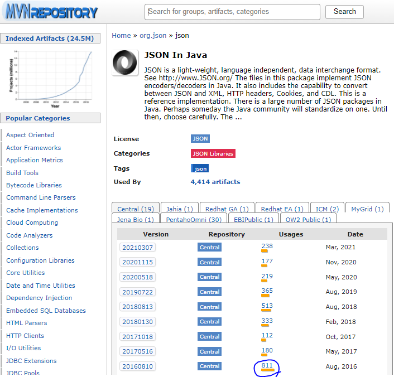This screenshot has height=377, width=394.
Task: Open the Configuration Libraries category
Action: coord(40,260)
